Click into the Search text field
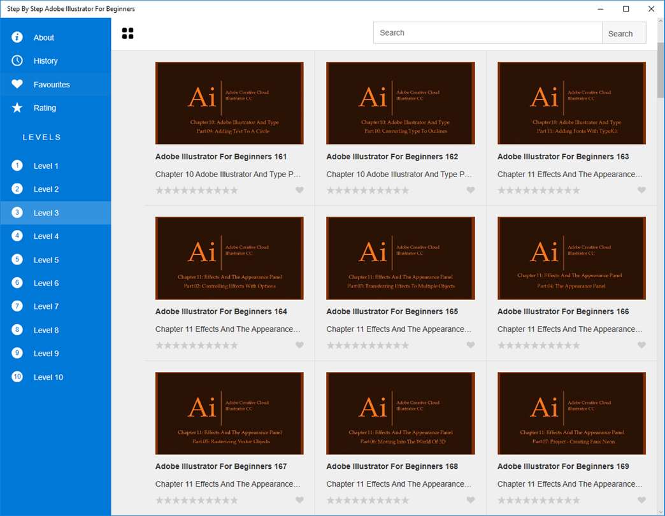 coord(488,33)
